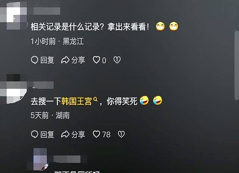
Task: Click 回复 text under first comment
Action: click(47, 60)
